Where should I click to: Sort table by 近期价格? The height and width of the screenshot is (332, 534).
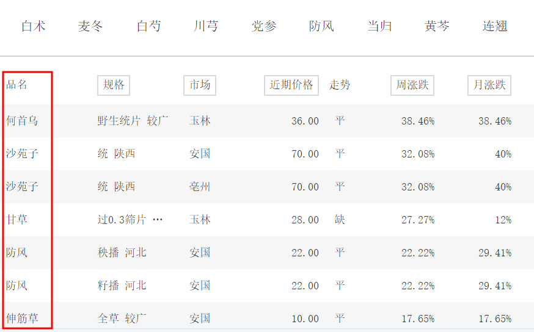[291, 85]
